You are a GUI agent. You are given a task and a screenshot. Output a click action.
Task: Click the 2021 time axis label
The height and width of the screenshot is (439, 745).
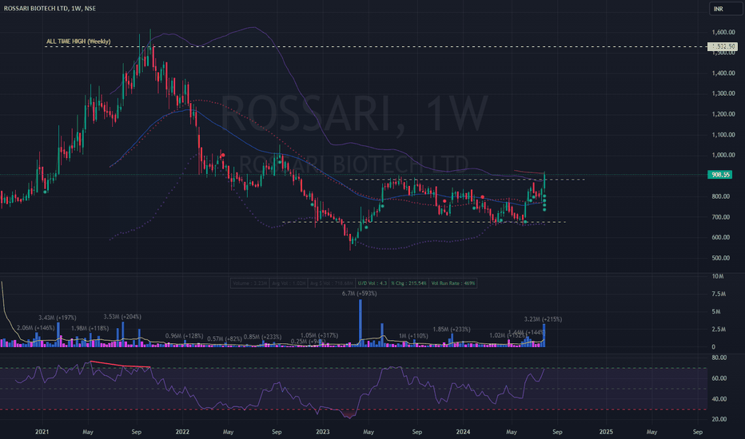tap(42, 432)
